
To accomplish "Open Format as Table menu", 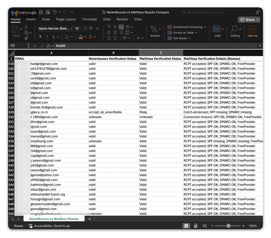I will 182,32.
